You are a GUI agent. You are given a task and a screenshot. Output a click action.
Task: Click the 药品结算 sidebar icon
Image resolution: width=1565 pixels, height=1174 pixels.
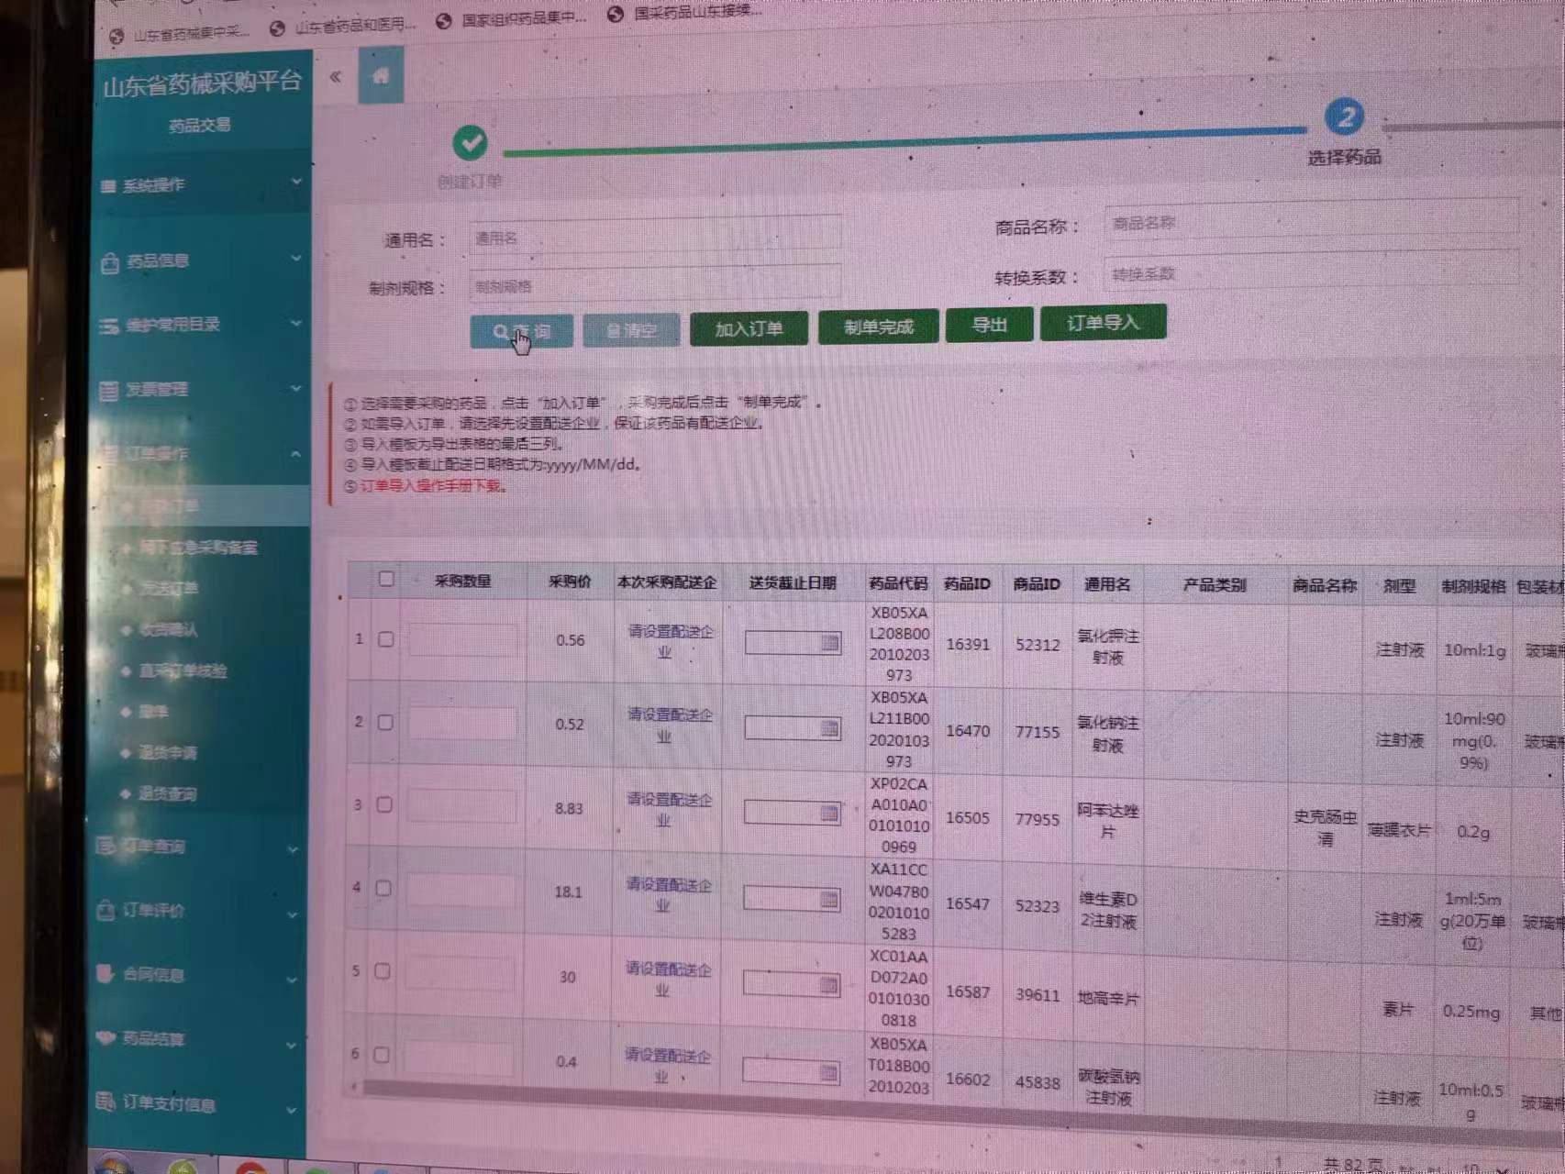[x=105, y=1037]
